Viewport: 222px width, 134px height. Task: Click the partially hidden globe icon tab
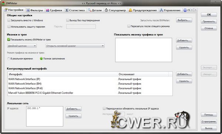pyautogui.click(x=186, y=10)
